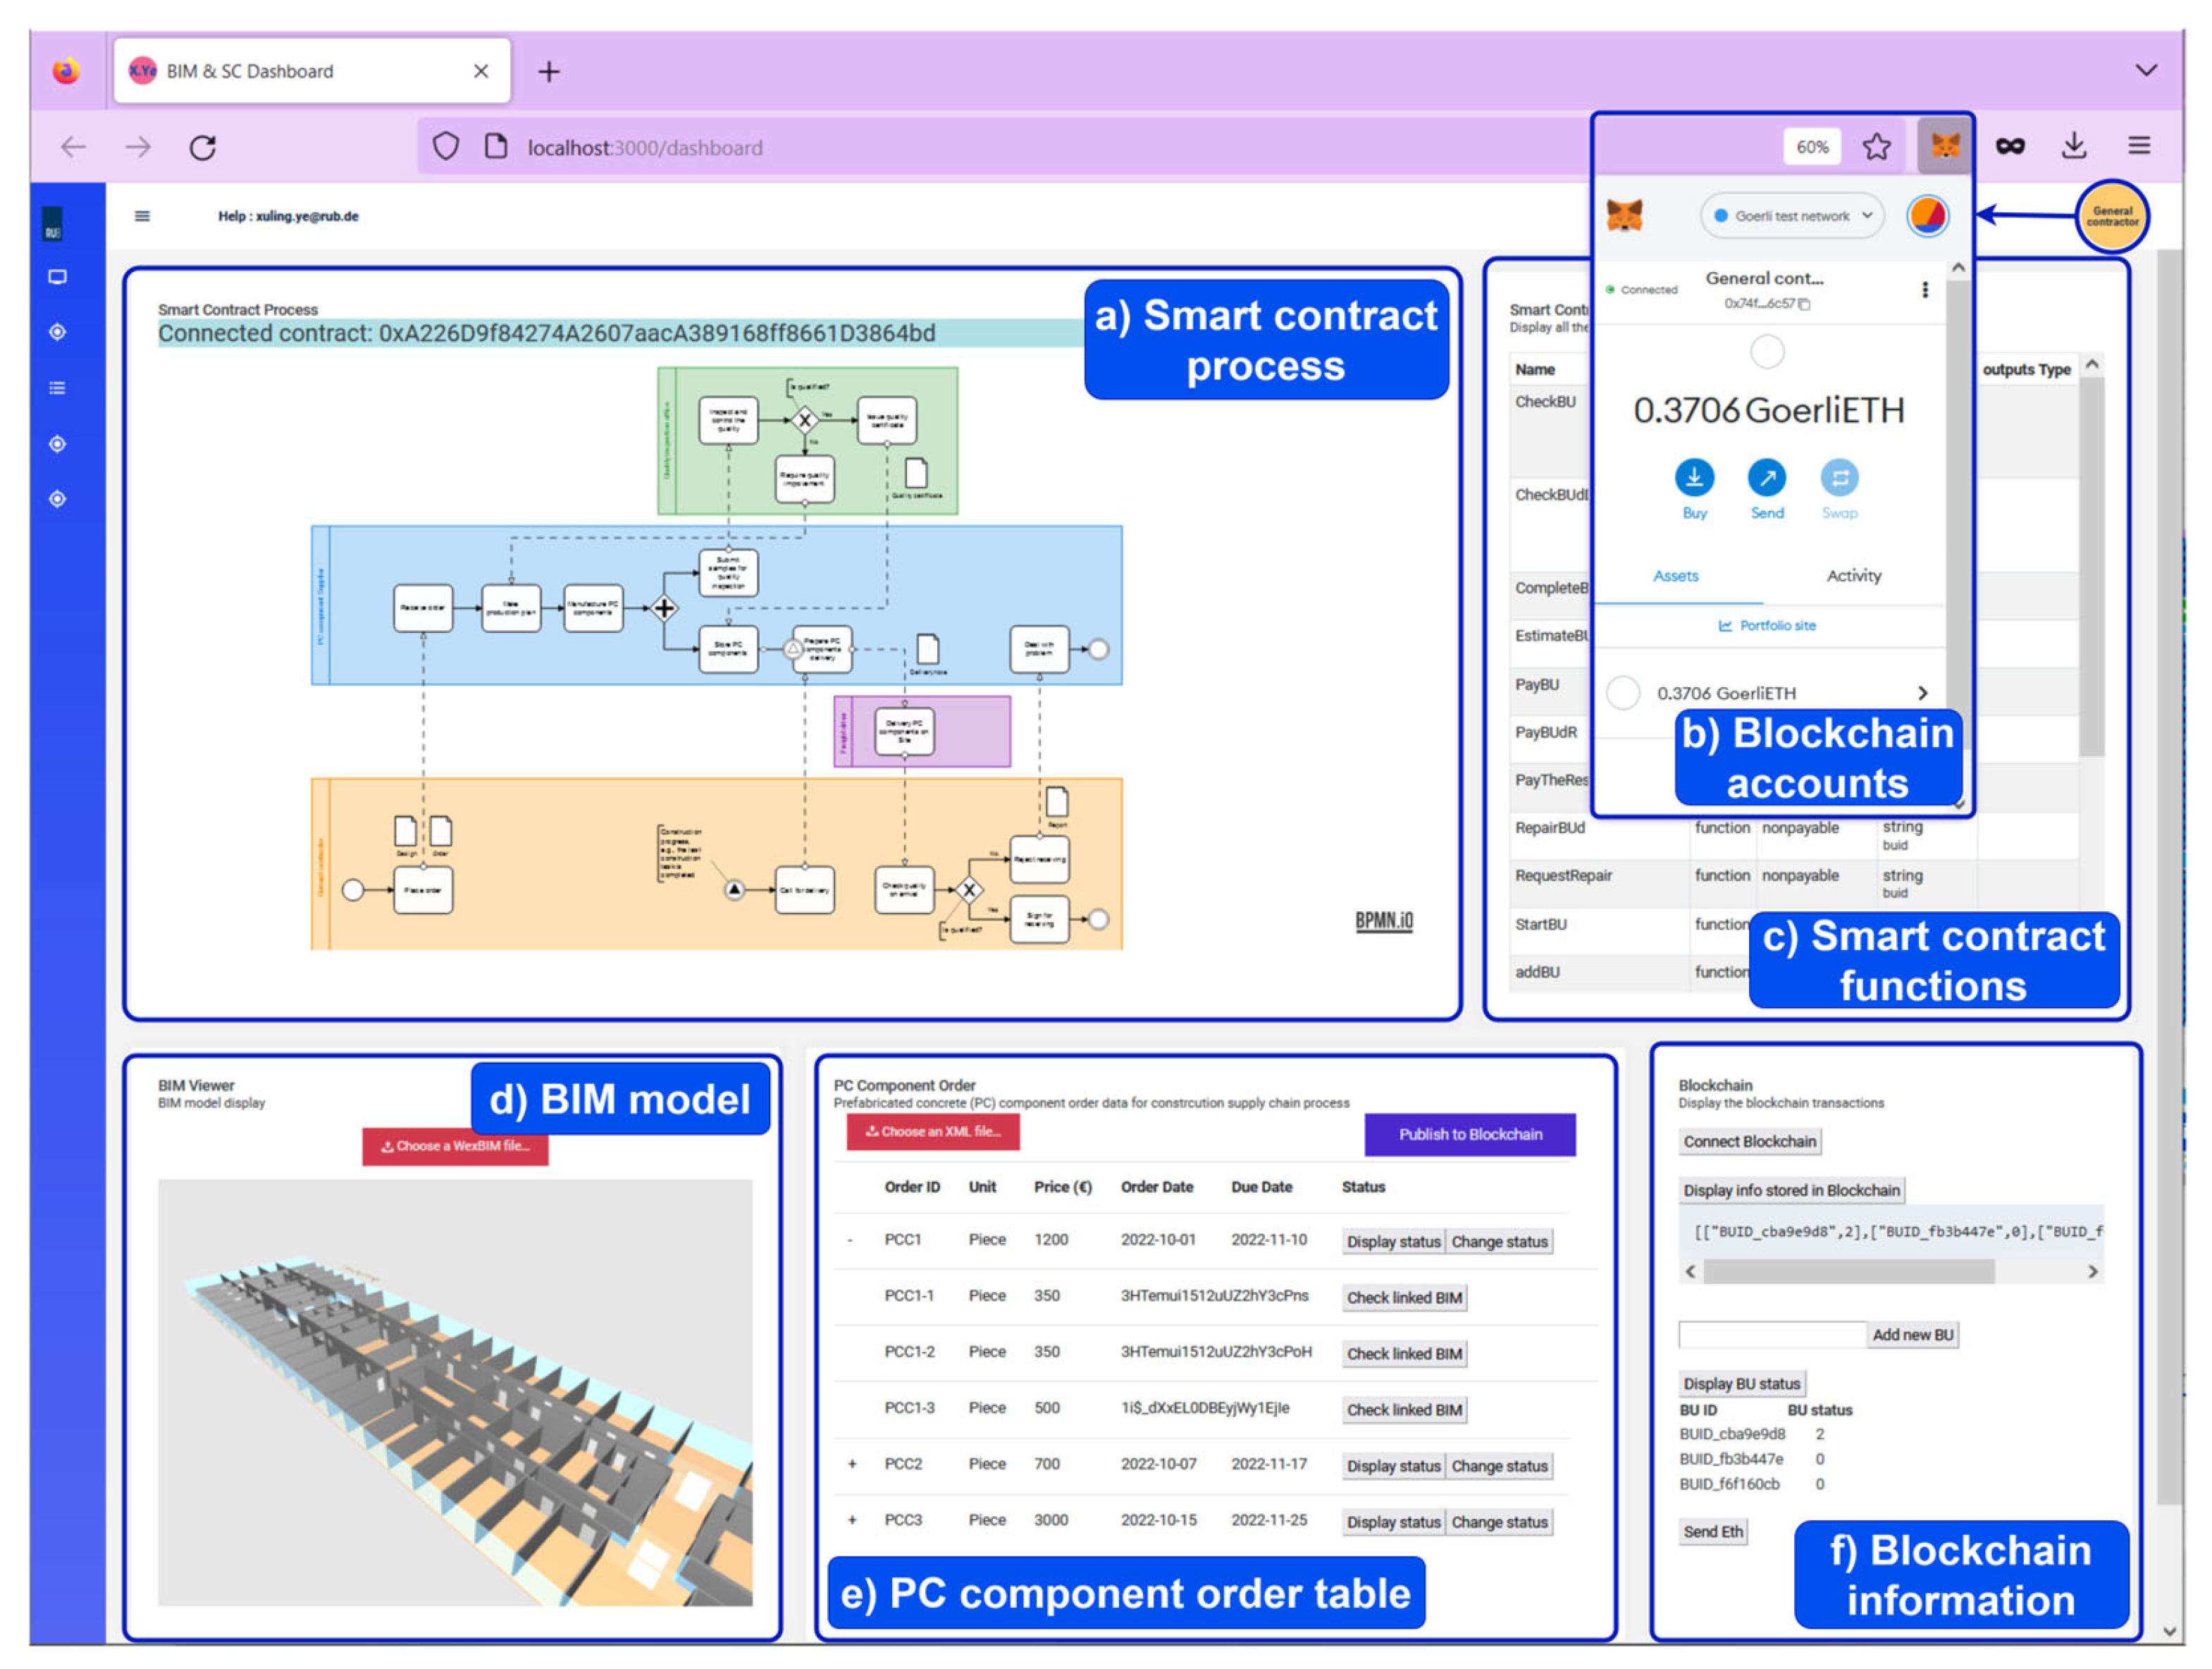
Task: Click the MetaMask Send arrow icon
Action: tap(1766, 478)
